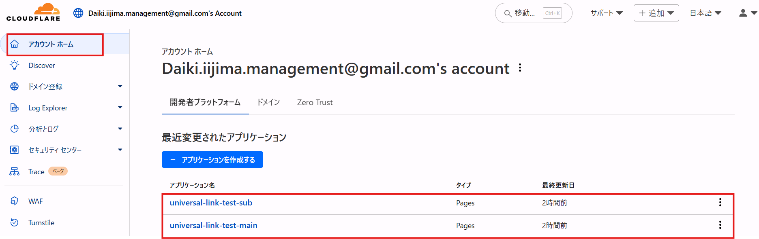Click the analytics pie chart icon

pos(15,129)
